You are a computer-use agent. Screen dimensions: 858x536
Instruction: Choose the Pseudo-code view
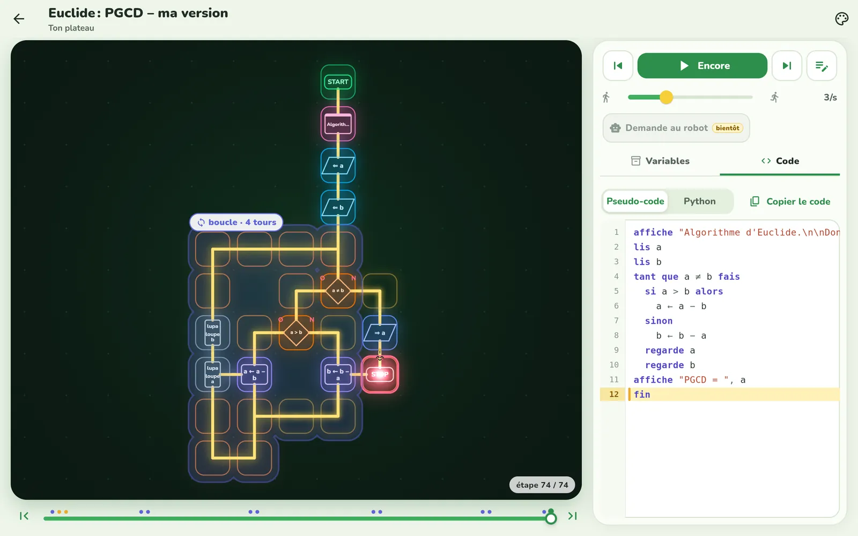point(635,202)
